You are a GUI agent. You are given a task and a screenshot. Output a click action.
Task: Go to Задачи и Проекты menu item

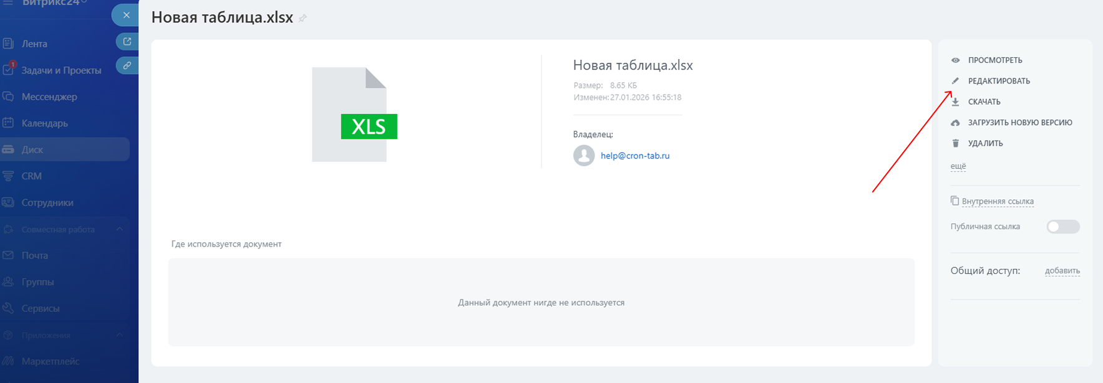coord(61,70)
